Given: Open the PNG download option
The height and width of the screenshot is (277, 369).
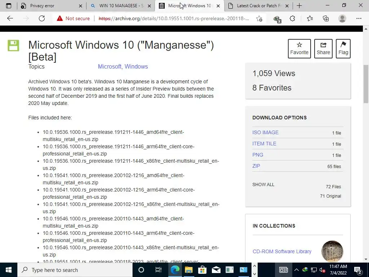Looking at the screenshot, I should coord(258,155).
